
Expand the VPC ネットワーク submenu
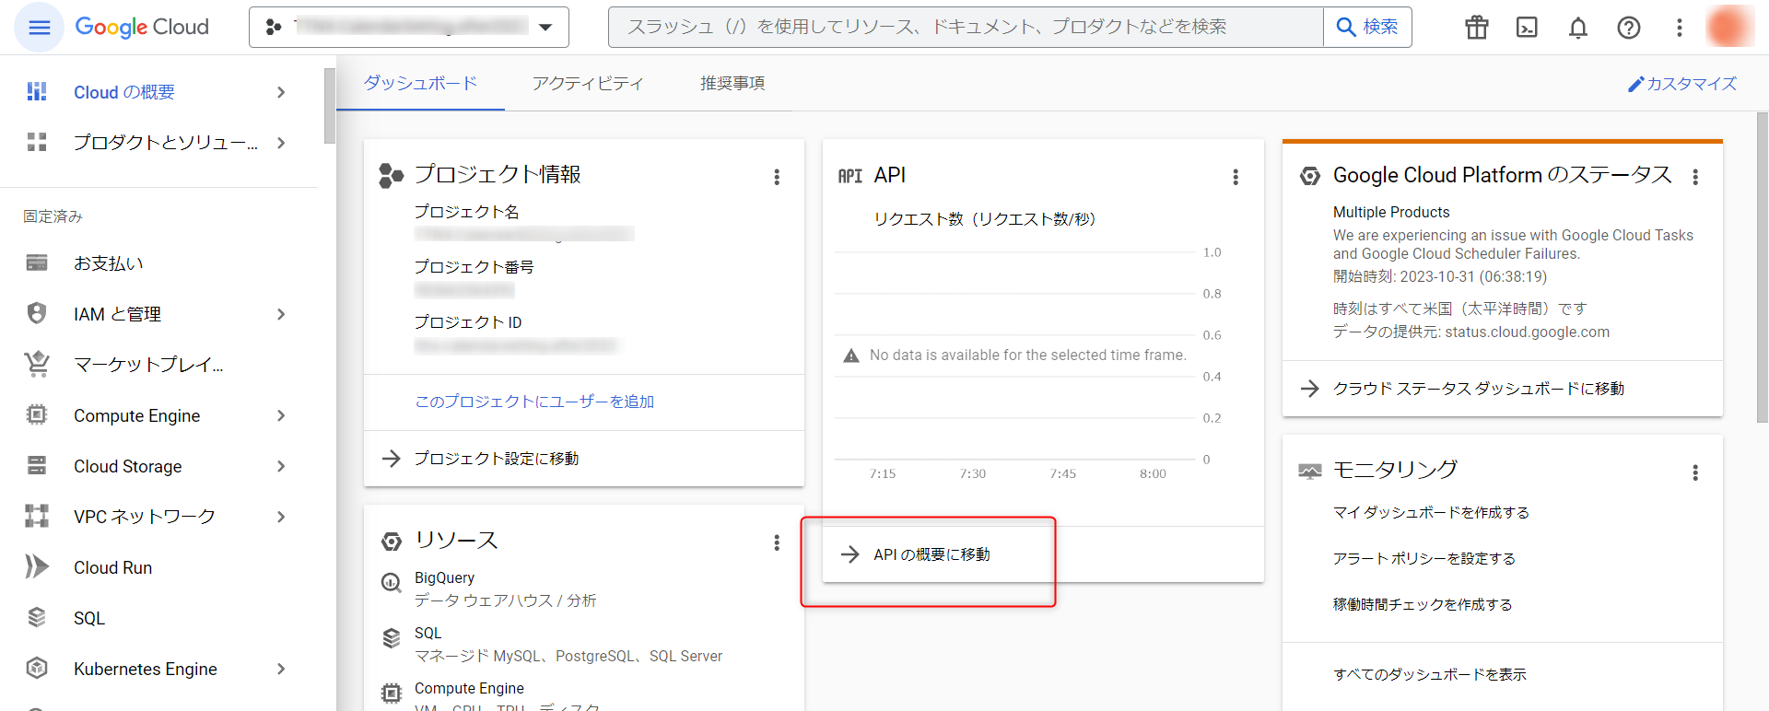click(281, 517)
